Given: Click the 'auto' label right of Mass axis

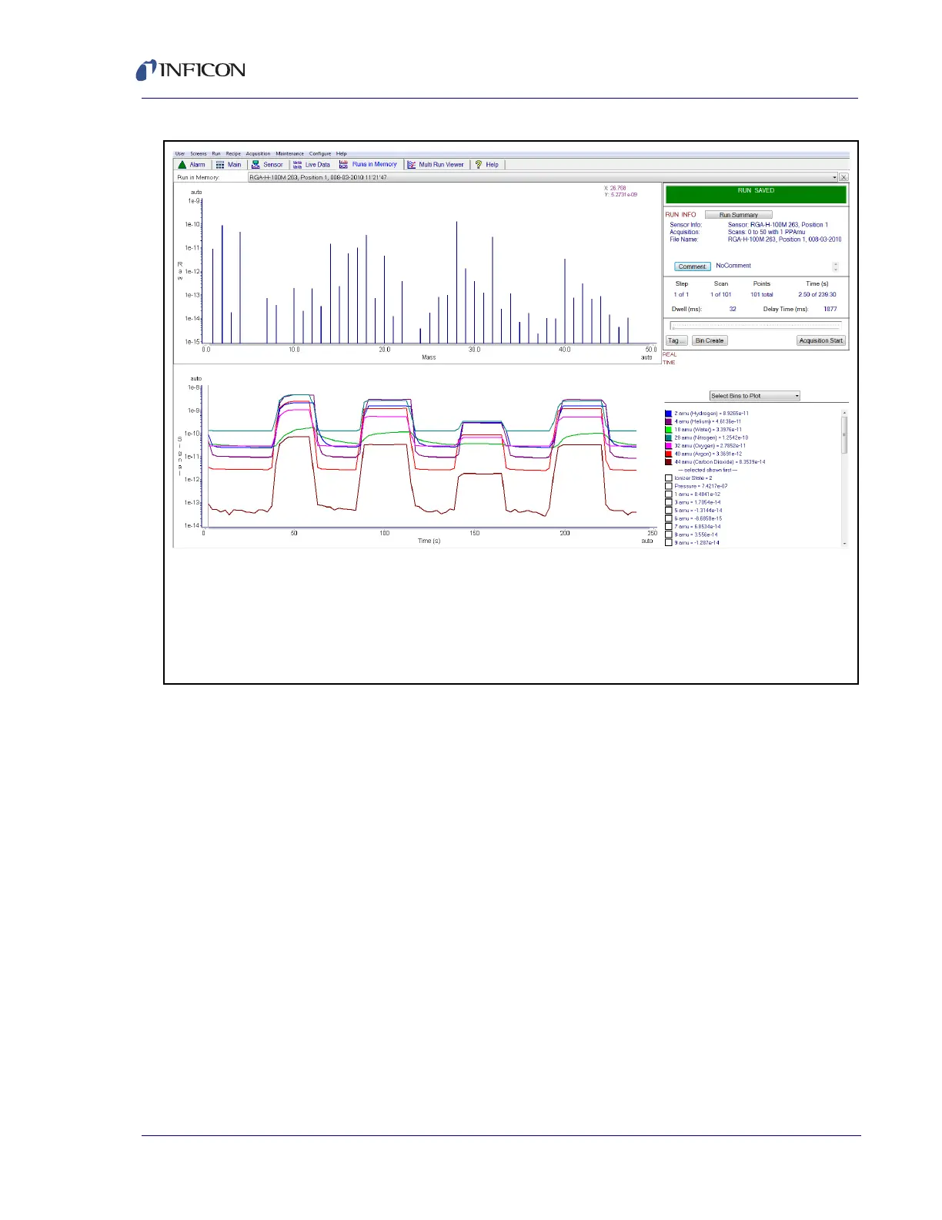Looking at the screenshot, I should click(x=646, y=357).
